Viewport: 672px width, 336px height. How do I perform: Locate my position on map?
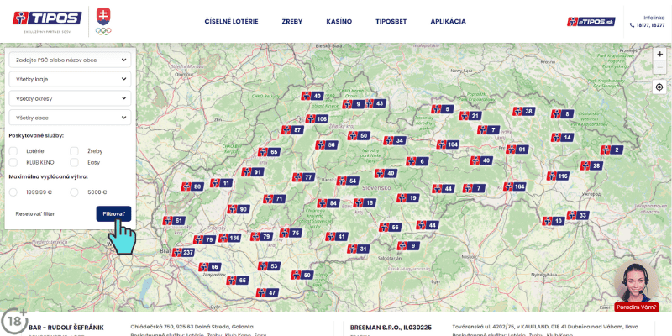point(659,87)
